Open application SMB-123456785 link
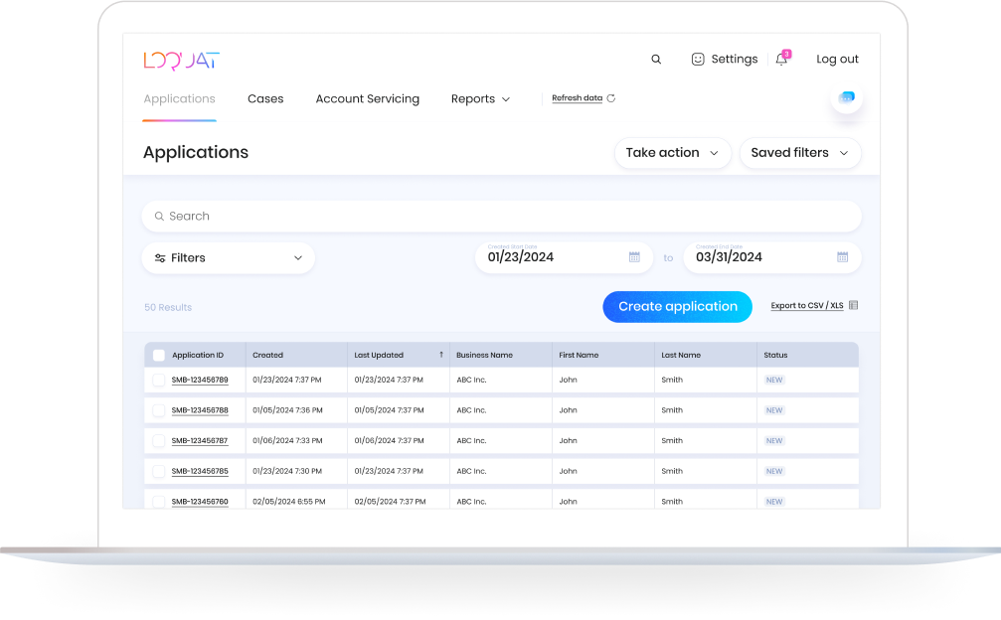1001x620 pixels. click(x=200, y=471)
